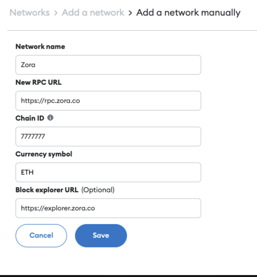Cancel adding the new network
Image resolution: width=257 pixels, height=277 pixels.
click(x=41, y=235)
